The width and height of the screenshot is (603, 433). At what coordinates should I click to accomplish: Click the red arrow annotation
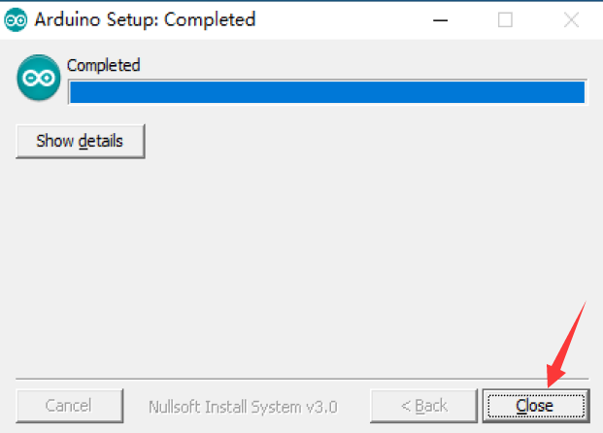click(x=566, y=345)
